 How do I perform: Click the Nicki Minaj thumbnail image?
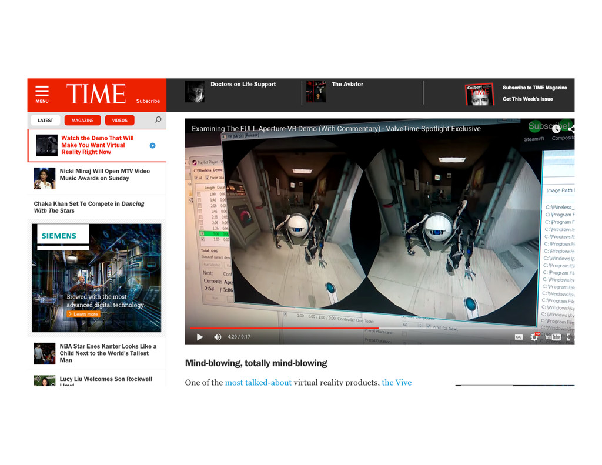(x=45, y=178)
